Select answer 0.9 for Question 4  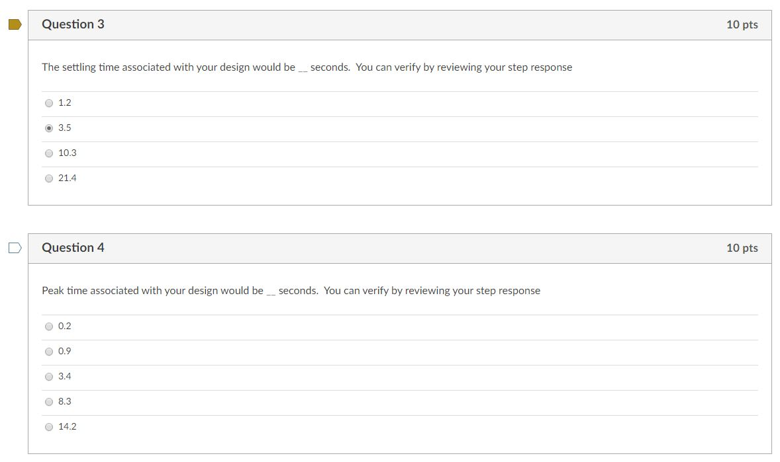point(49,351)
